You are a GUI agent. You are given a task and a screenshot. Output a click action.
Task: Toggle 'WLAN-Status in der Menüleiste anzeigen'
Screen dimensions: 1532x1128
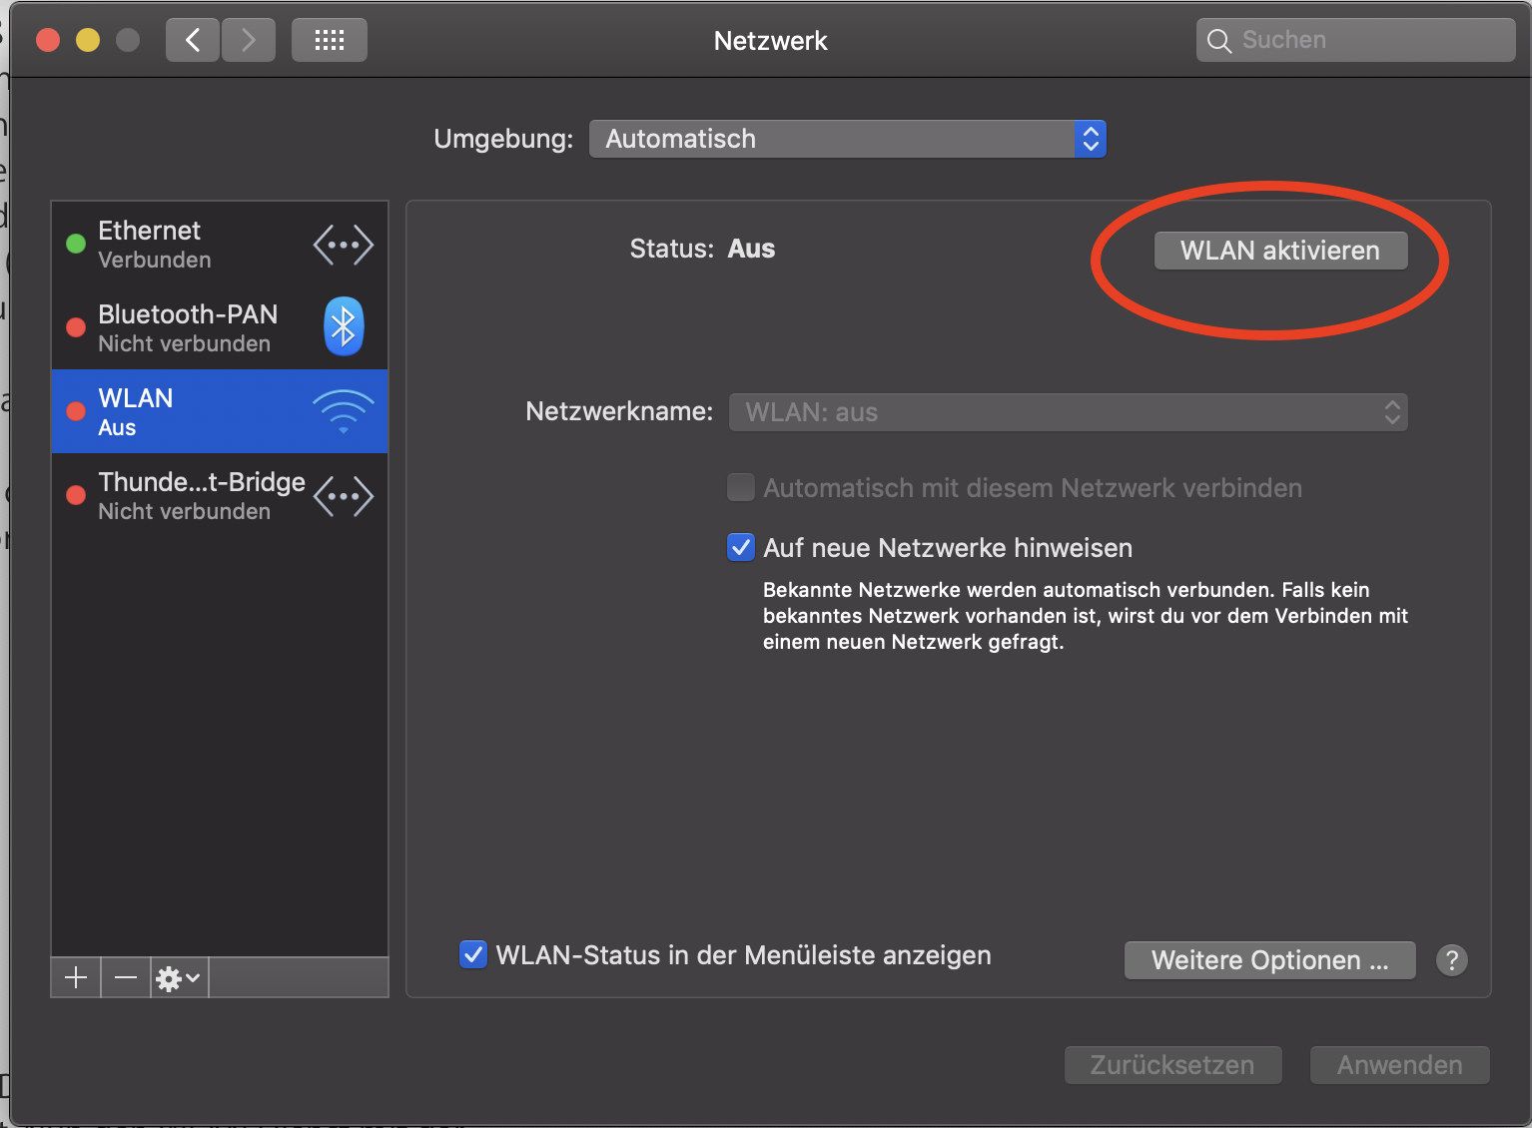coord(473,955)
